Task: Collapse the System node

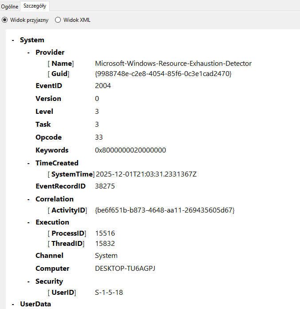Action: pos(13,40)
